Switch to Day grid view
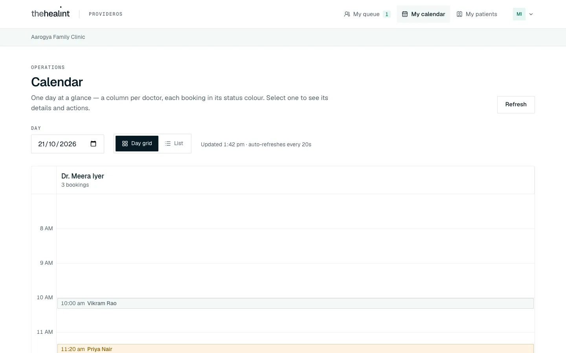Viewport: 566px width, 353px height. (137, 144)
